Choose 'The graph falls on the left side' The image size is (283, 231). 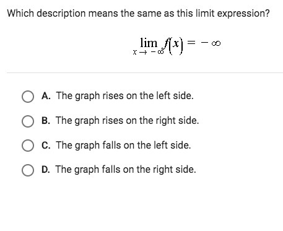click(x=123, y=145)
